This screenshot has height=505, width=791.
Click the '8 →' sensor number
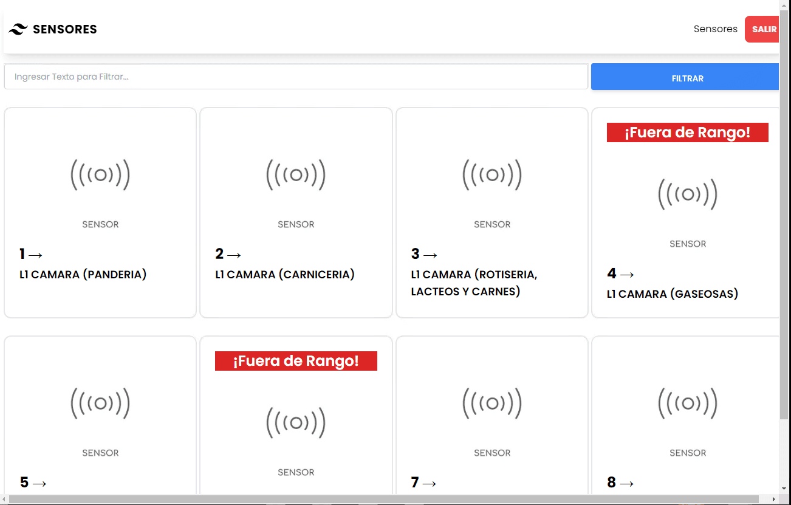pos(620,483)
